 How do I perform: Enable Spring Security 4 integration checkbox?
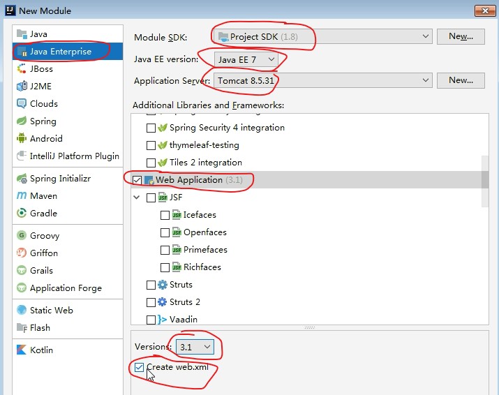[151, 128]
